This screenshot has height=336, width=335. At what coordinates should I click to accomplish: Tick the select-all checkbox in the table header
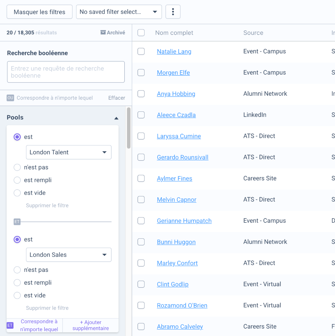(141, 33)
